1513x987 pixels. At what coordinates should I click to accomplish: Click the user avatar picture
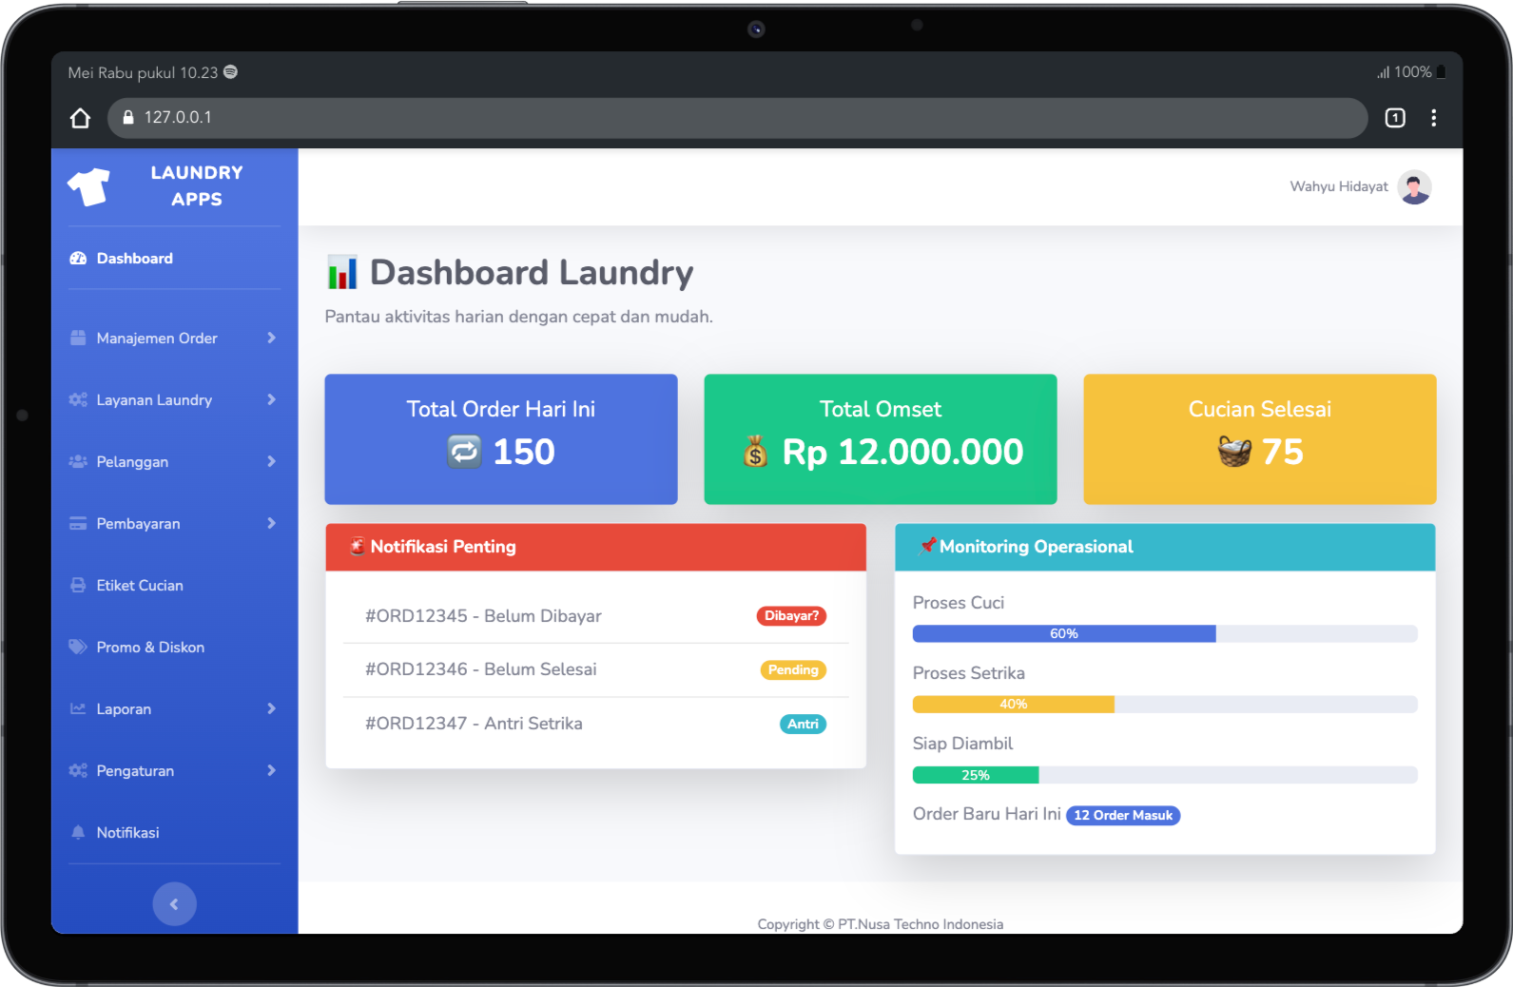tap(1414, 187)
